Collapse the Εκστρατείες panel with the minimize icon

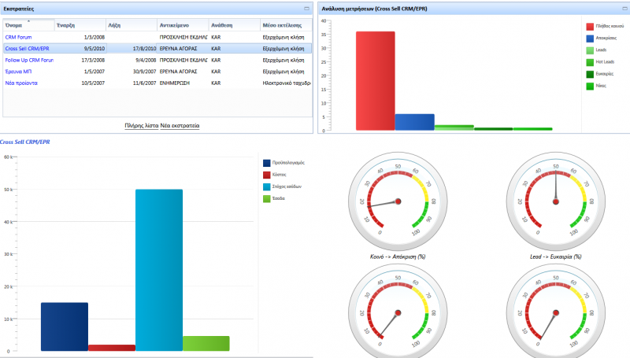306,9
